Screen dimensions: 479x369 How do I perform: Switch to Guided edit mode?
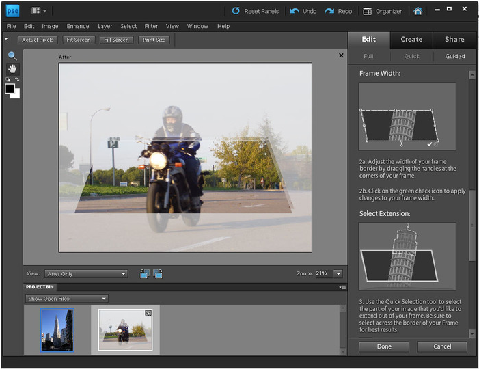tap(454, 56)
